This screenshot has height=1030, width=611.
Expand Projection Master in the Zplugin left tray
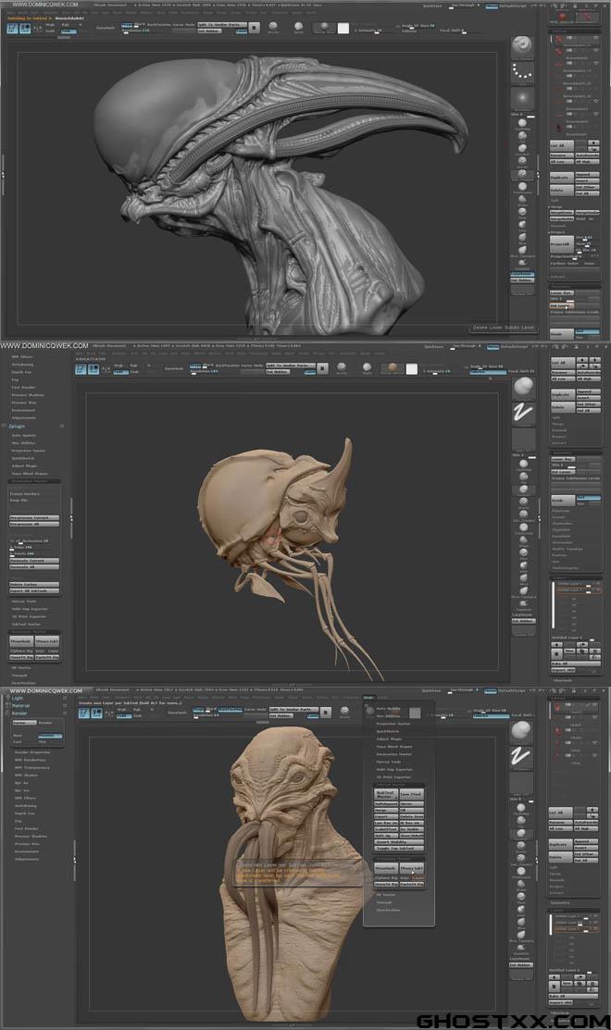point(29,451)
